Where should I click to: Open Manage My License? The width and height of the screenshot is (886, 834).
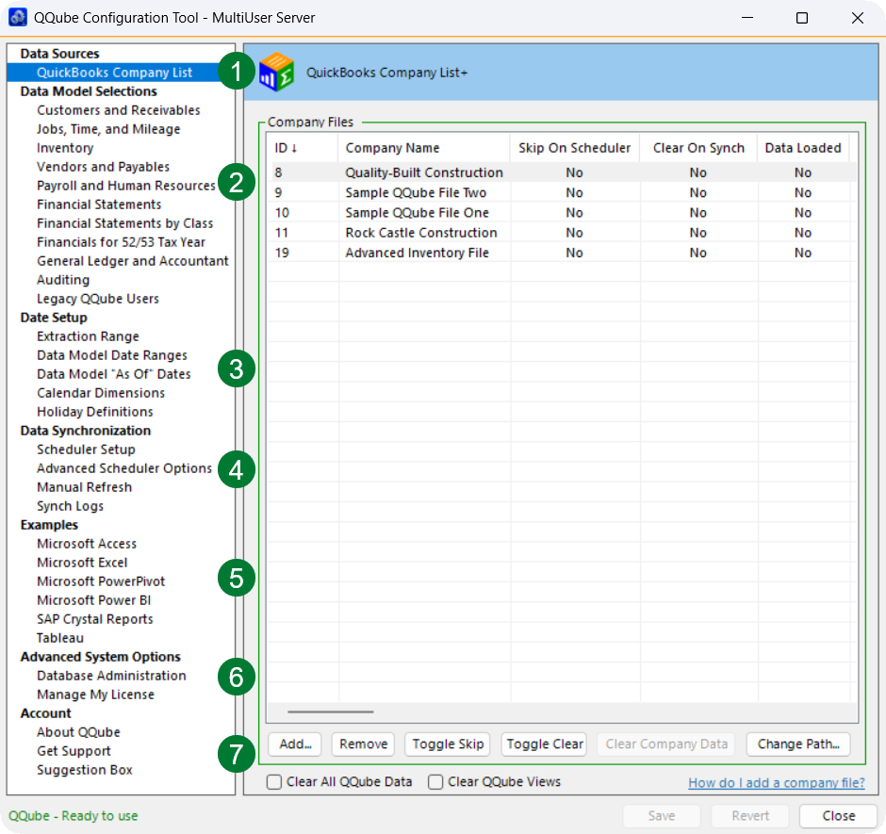coord(95,694)
